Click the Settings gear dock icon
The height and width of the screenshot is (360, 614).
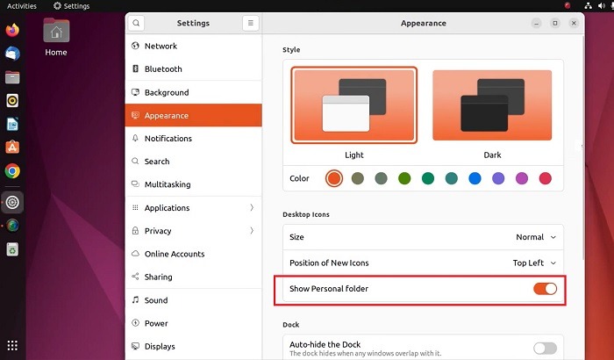click(12, 202)
